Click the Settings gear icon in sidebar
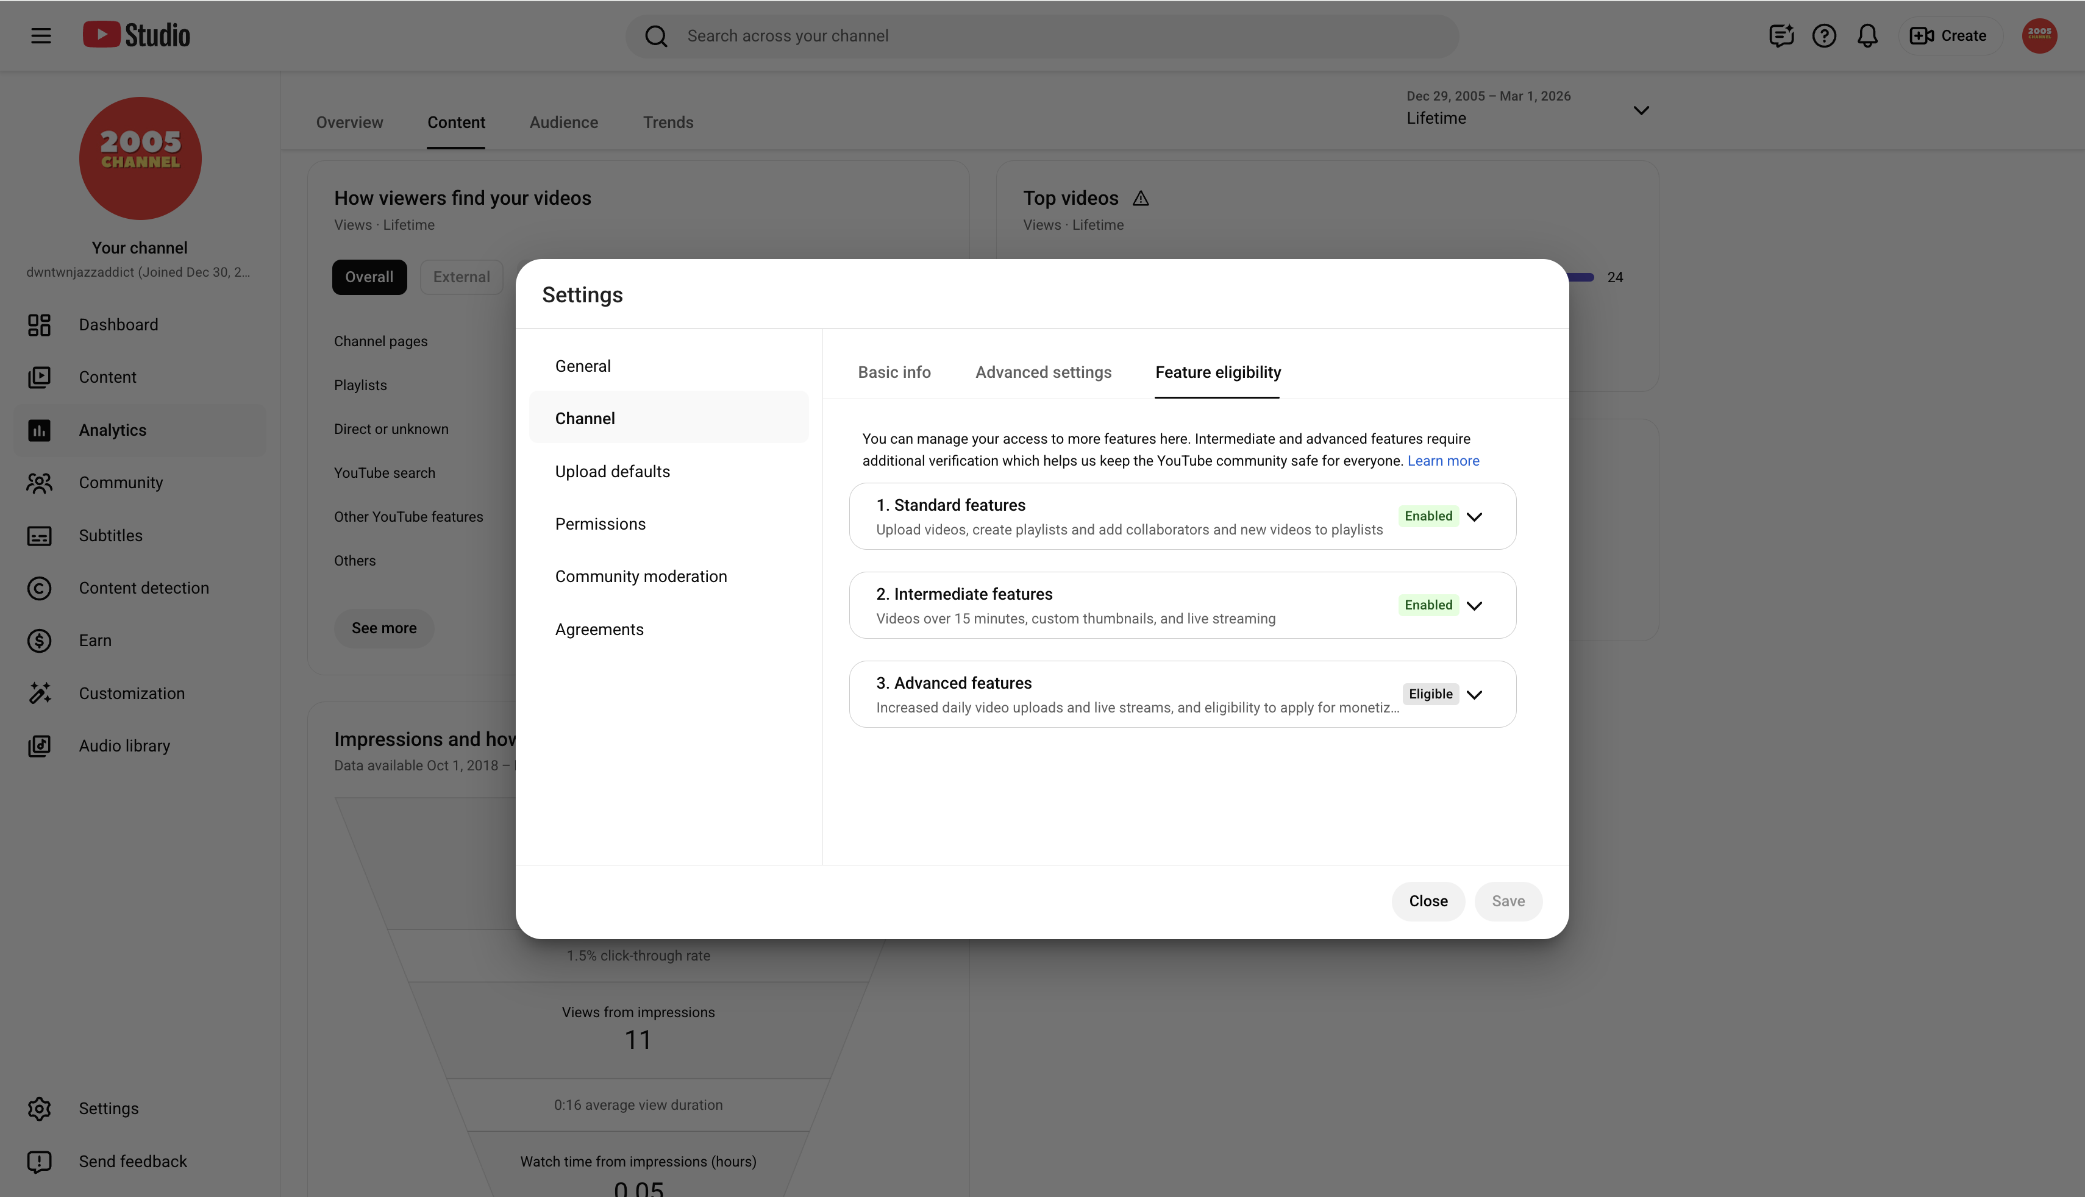2085x1197 pixels. tap(40, 1109)
